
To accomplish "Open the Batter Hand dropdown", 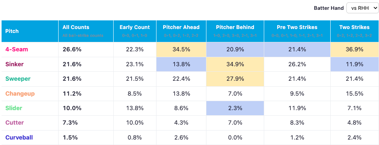I will coord(362,8).
